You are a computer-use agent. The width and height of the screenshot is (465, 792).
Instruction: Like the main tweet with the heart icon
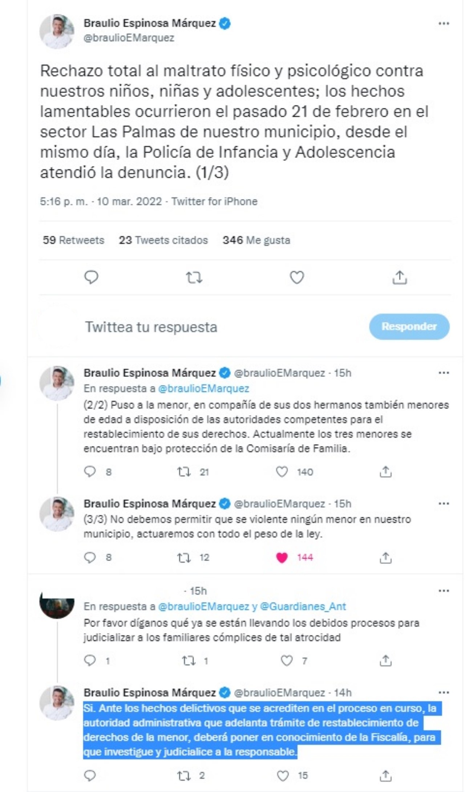click(x=296, y=277)
